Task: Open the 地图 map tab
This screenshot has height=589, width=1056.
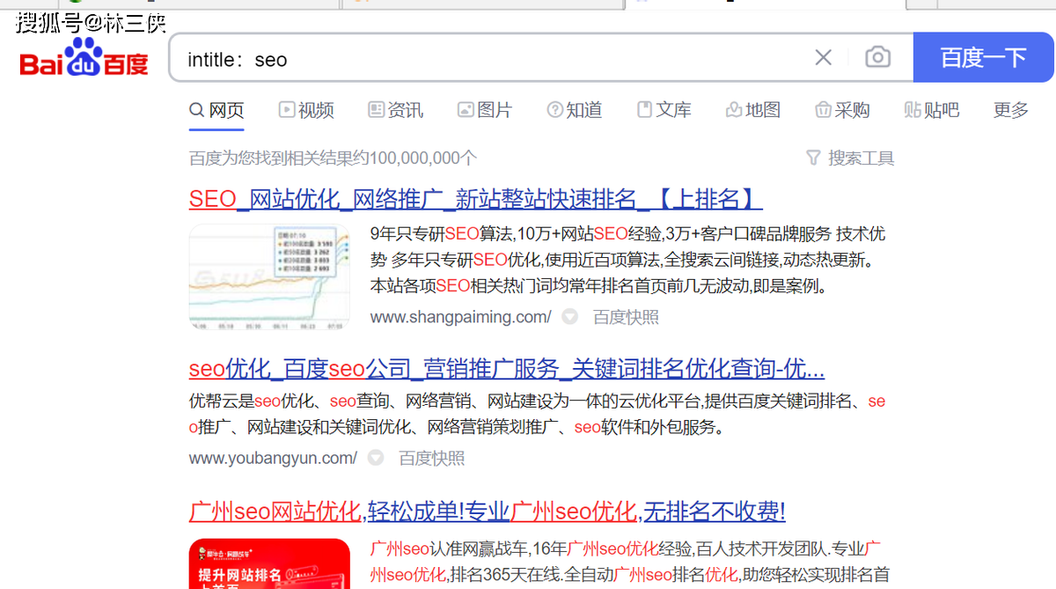Action: click(752, 110)
